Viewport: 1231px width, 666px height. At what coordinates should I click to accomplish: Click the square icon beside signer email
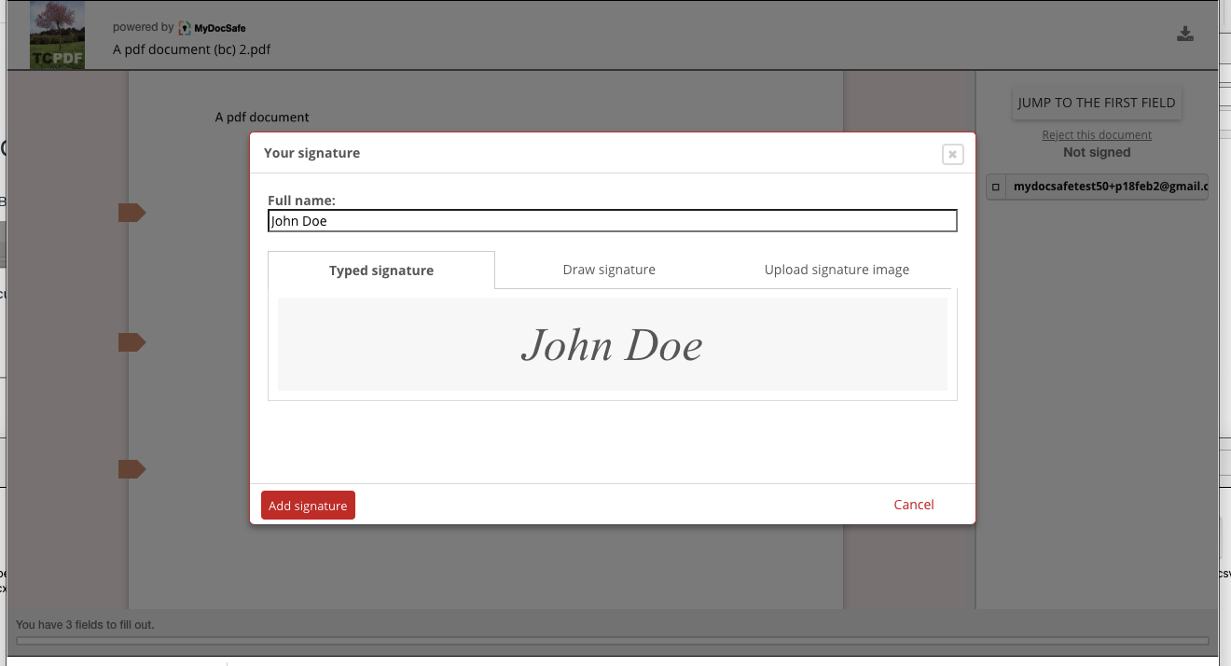click(996, 187)
